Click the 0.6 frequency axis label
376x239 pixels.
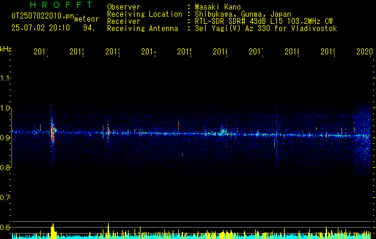pyautogui.click(x=5, y=227)
